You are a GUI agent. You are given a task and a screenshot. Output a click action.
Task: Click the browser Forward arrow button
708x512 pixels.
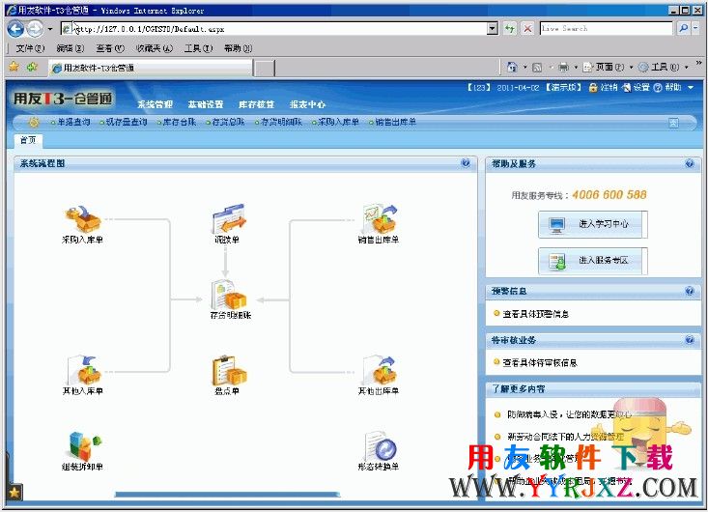point(35,29)
